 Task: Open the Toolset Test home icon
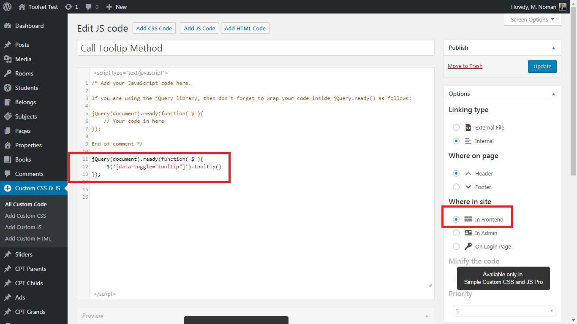click(22, 7)
